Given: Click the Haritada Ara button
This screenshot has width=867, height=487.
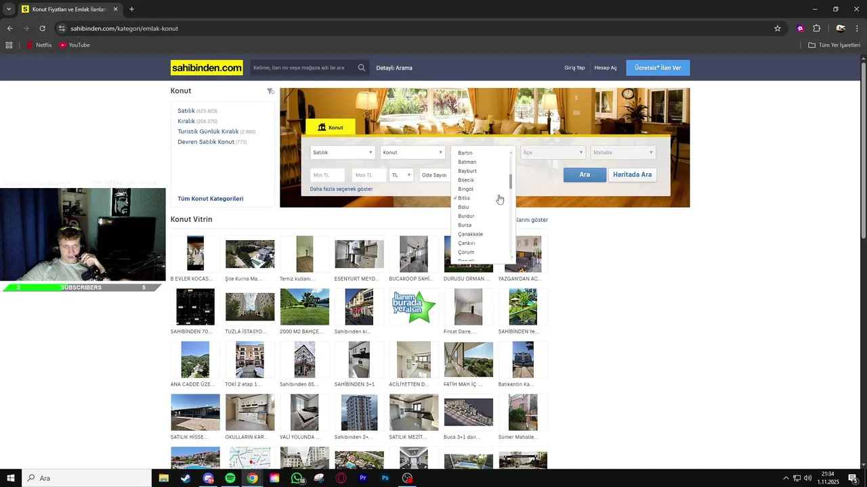Looking at the screenshot, I should tap(632, 175).
